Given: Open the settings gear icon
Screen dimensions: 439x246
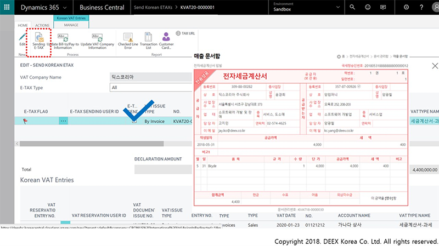Looking at the screenshot, I should point(406,7).
